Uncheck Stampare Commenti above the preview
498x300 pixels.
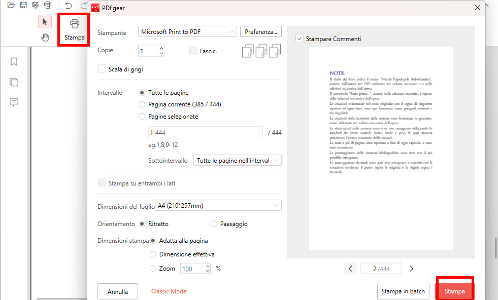[300, 37]
